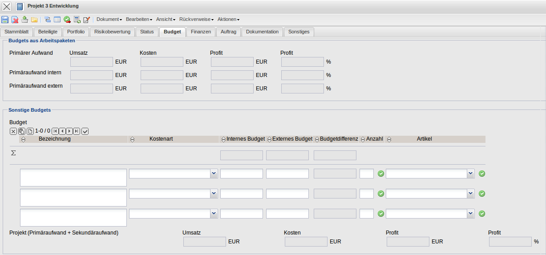Open the Aktionen dropdown menu

tap(228, 20)
